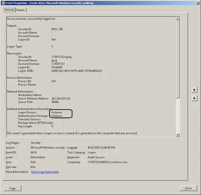201x195 pixels.
Task: Click the source address '192.168.135.132'
Action: click(61, 99)
